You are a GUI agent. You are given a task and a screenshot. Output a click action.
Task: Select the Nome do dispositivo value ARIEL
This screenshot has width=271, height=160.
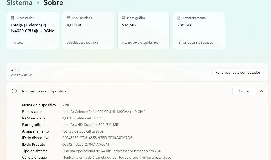tap(67, 105)
